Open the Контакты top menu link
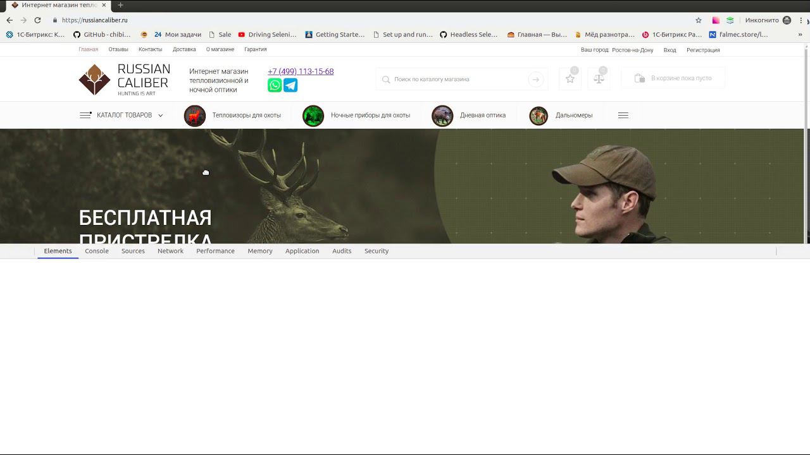The height and width of the screenshot is (455, 810). [x=150, y=49]
